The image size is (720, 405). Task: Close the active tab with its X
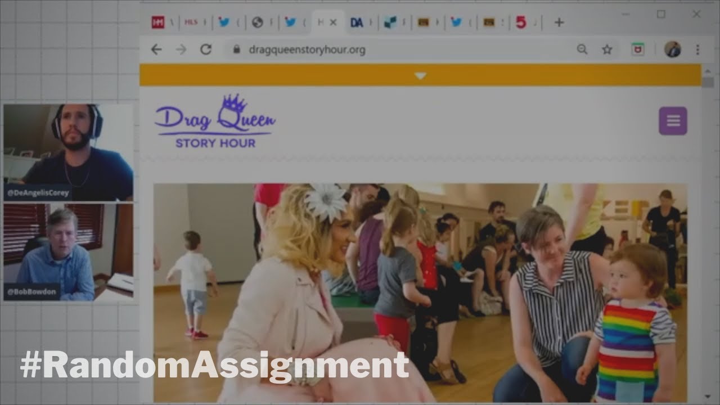click(333, 22)
